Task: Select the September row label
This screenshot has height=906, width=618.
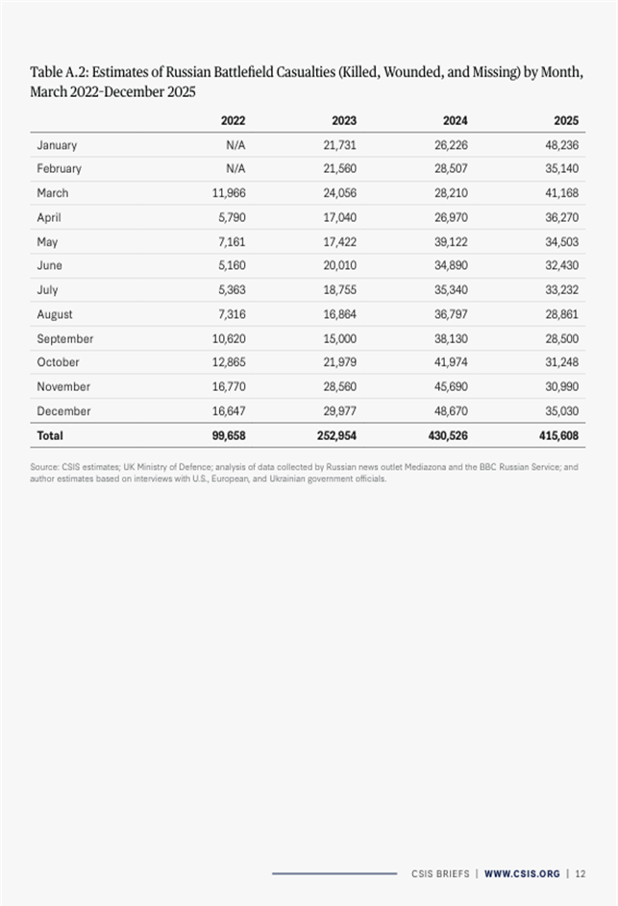Action: tap(64, 338)
